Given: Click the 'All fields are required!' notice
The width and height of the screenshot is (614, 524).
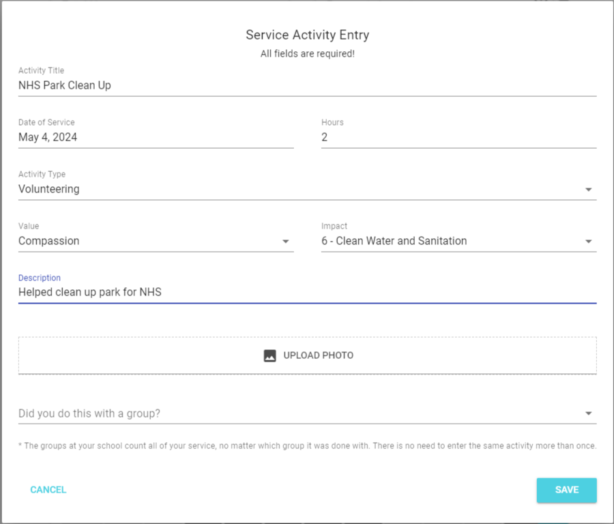Looking at the screenshot, I should (x=307, y=54).
